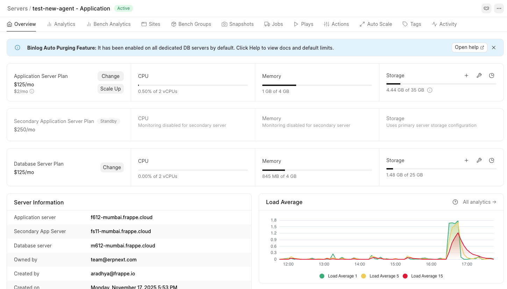Click the wrench icon on Application Storage
This screenshot has width=507, height=289.
click(x=479, y=75)
